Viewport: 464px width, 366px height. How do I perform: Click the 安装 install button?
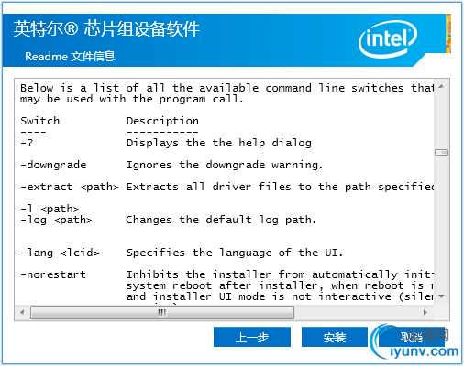click(335, 337)
